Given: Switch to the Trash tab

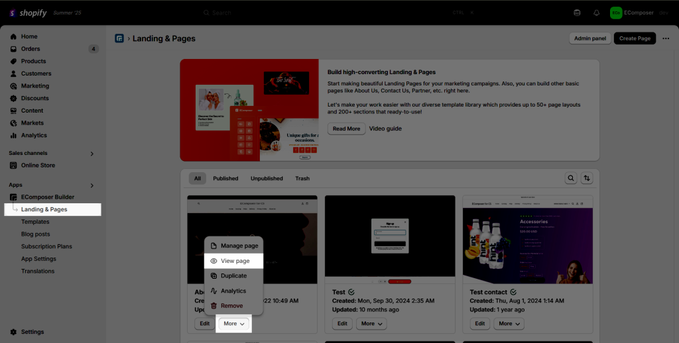Looking at the screenshot, I should click(x=302, y=178).
